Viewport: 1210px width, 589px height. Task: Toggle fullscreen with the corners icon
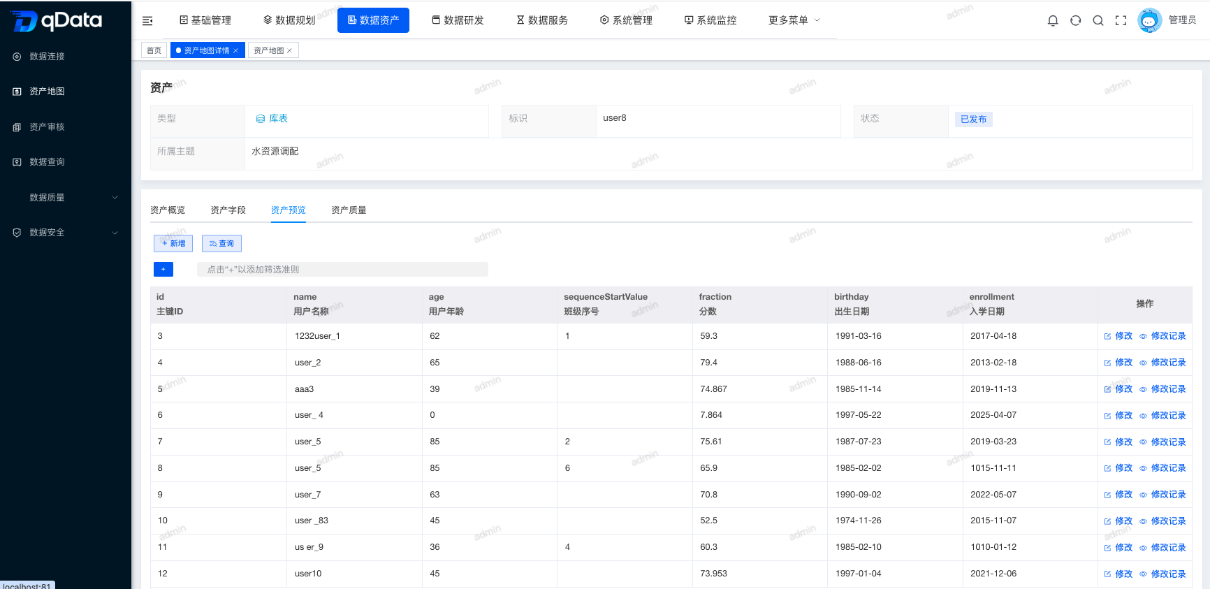tap(1121, 20)
